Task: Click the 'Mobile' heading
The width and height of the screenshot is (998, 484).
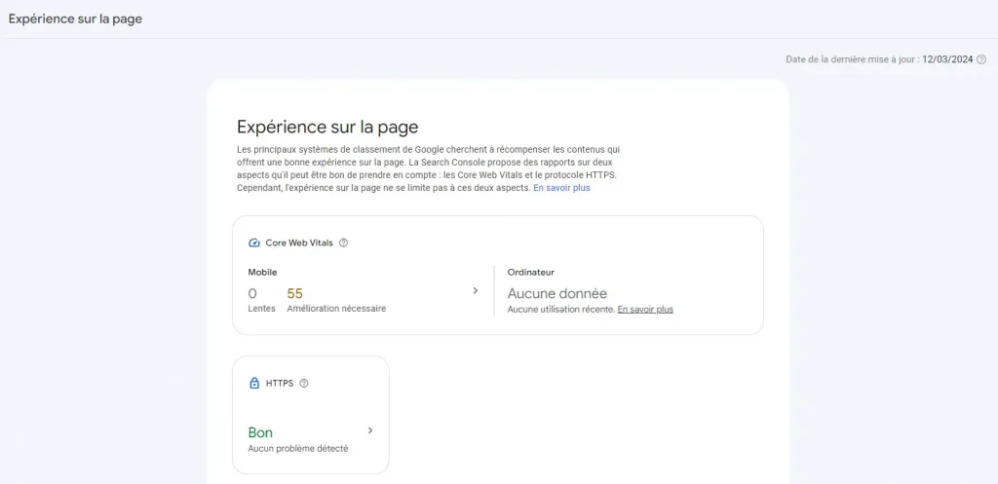Action: [x=262, y=273]
